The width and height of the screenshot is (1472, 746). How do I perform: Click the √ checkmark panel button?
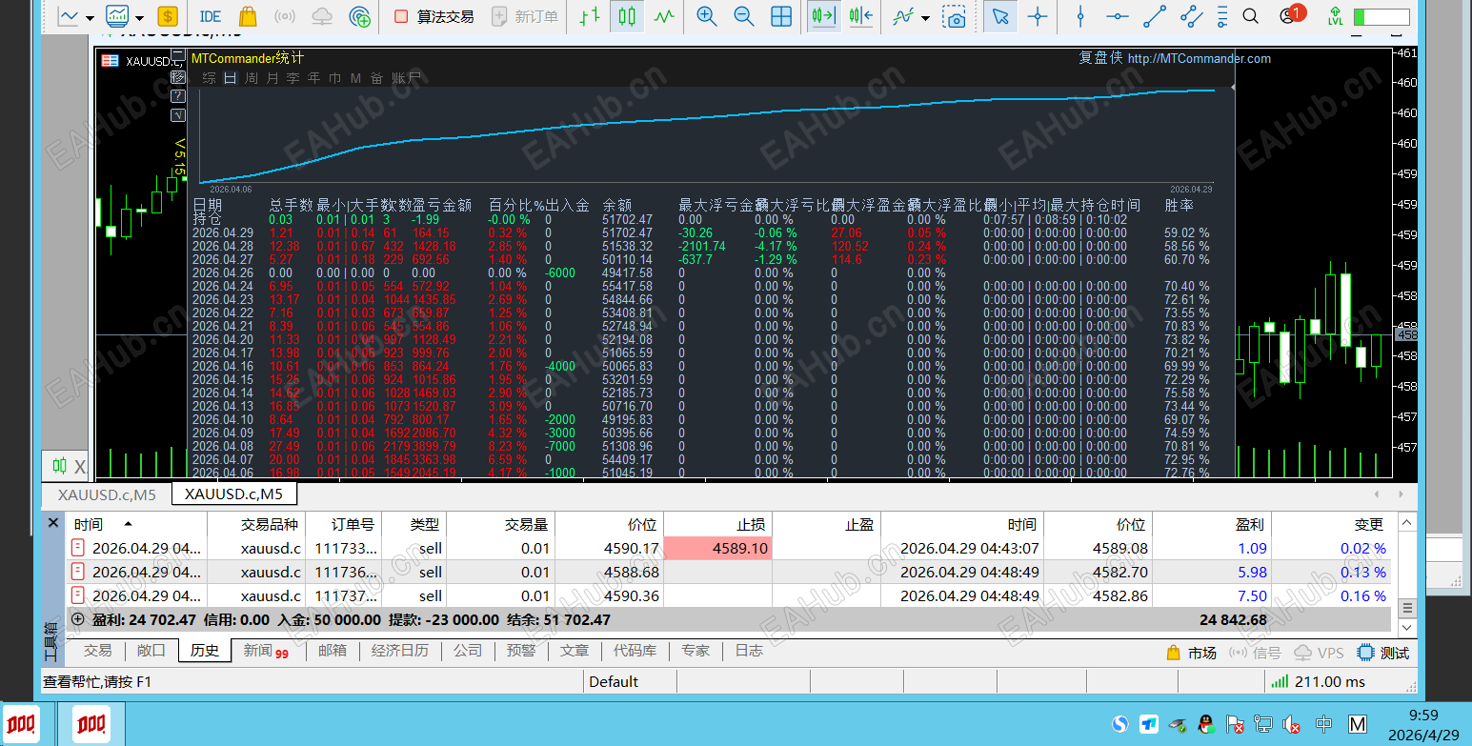pyautogui.click(x=177, y=114)
